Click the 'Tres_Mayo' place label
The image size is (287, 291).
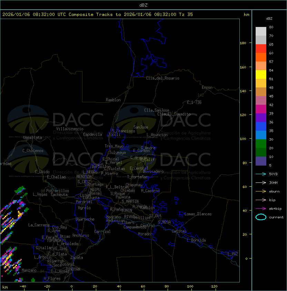114,146
